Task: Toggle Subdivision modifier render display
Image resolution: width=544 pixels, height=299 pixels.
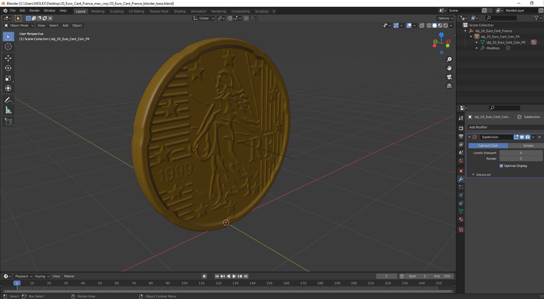Action: (x=528, y=137)
